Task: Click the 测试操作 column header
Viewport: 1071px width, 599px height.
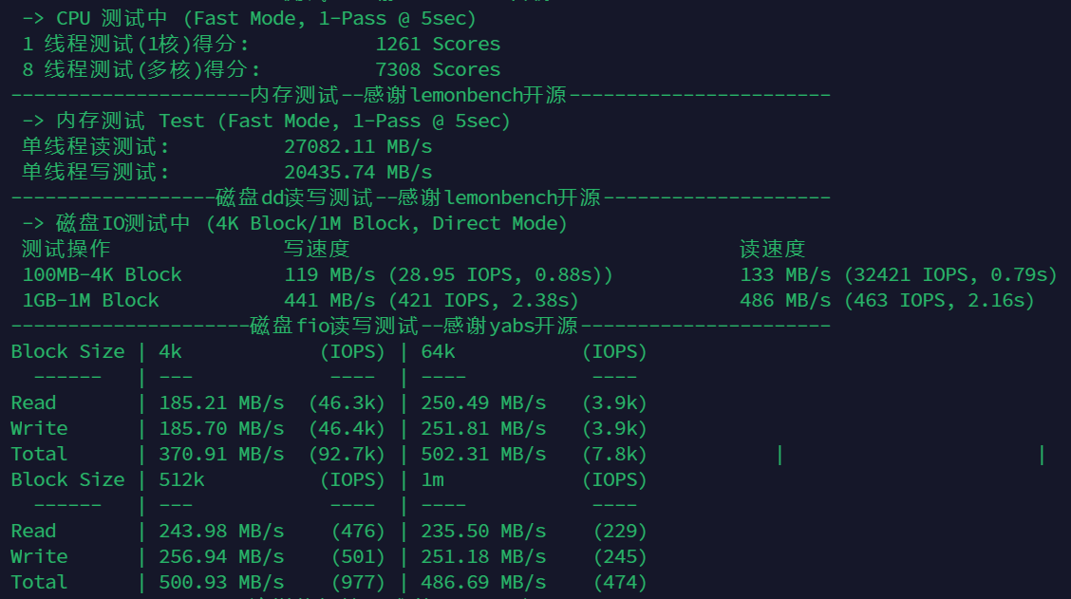Action: [66, 249]
